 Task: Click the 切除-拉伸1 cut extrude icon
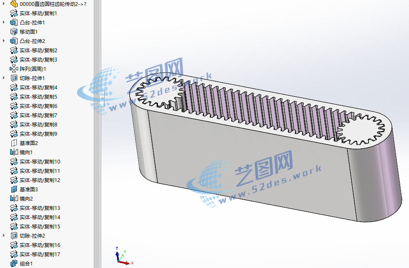point(14,78)
